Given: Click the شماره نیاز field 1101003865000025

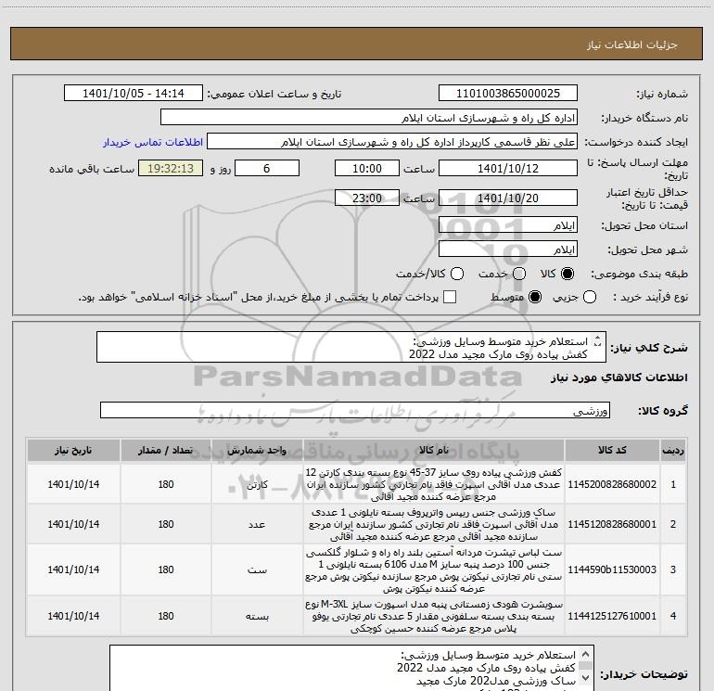Looking at the screenshot, I should 508,94.
